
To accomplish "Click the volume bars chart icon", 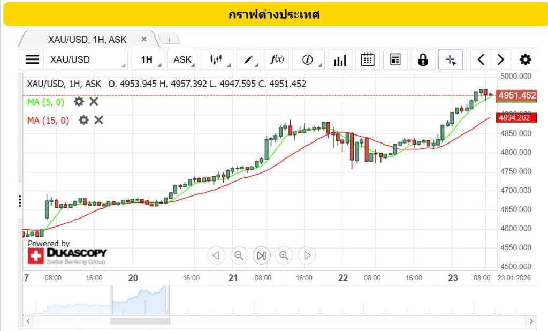I will pyautogui.click(x=339, y=59).
